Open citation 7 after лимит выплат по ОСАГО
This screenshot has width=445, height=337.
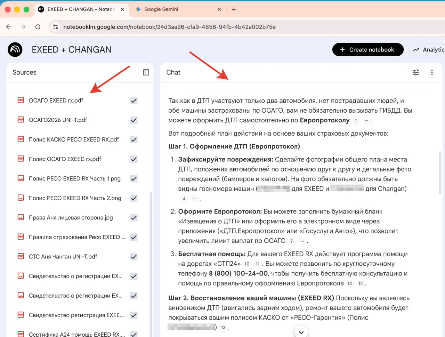[x=292, y=241]
